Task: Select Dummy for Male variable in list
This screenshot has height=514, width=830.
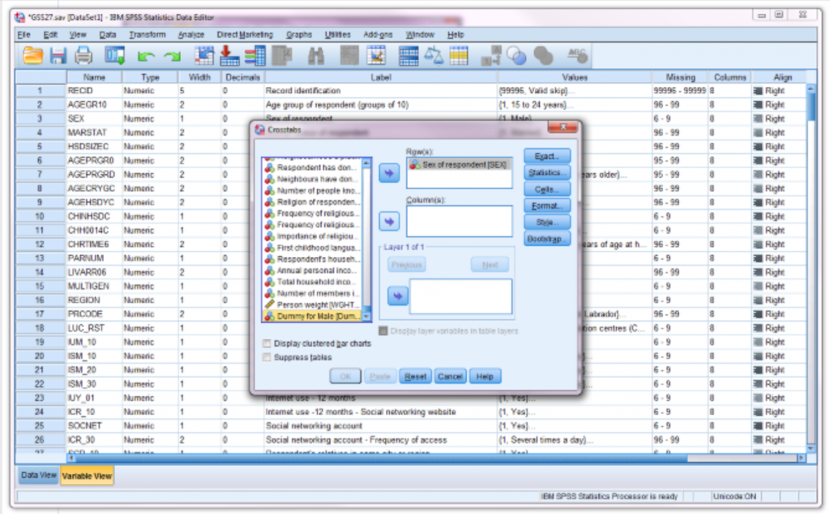Action: tap(313, 316)
